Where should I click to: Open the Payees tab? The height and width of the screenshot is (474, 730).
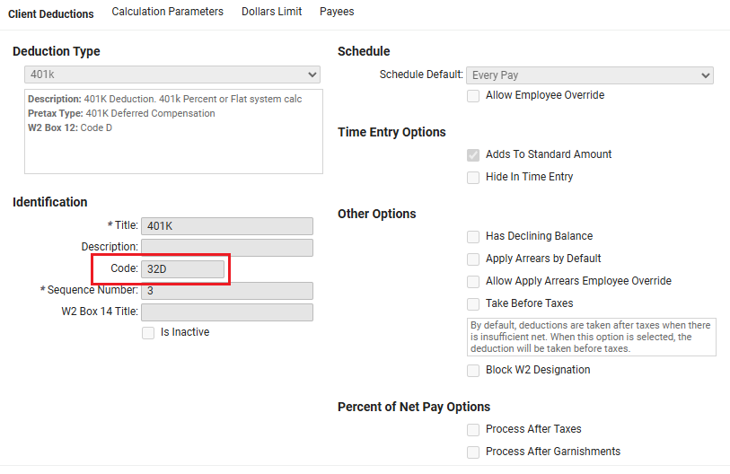click(x=337, y=12)
